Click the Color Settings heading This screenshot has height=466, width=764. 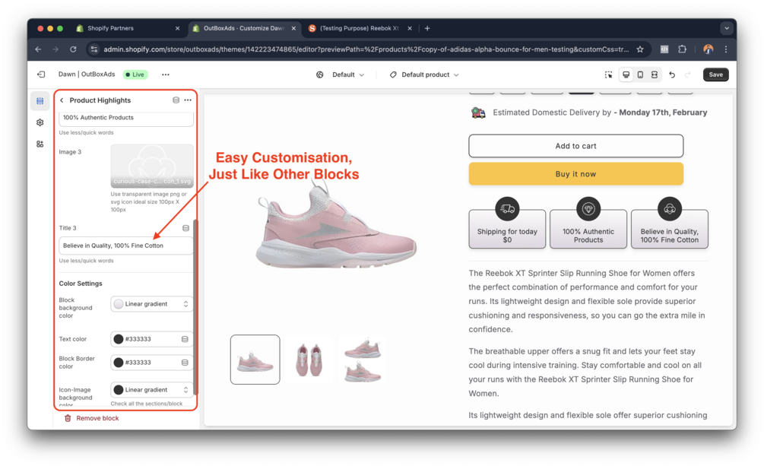[x=81, y=284]
